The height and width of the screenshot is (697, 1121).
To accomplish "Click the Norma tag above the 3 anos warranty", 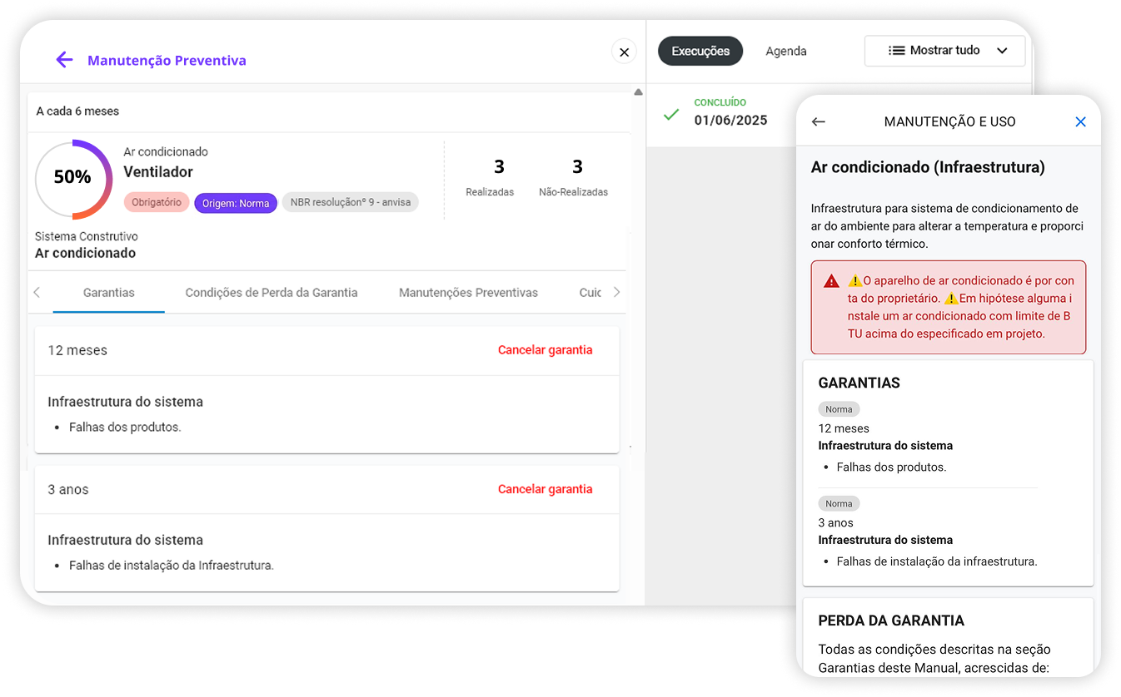I will tap(839, 502).
